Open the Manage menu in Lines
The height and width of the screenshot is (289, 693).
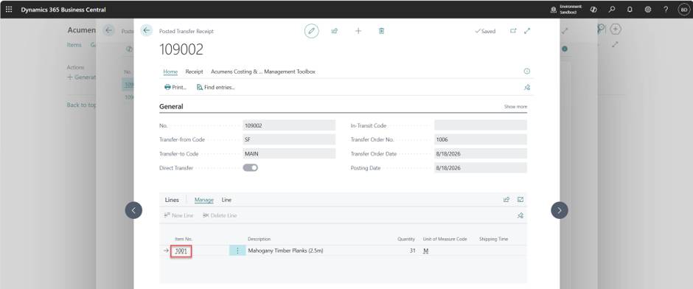[x=203, y=201]
